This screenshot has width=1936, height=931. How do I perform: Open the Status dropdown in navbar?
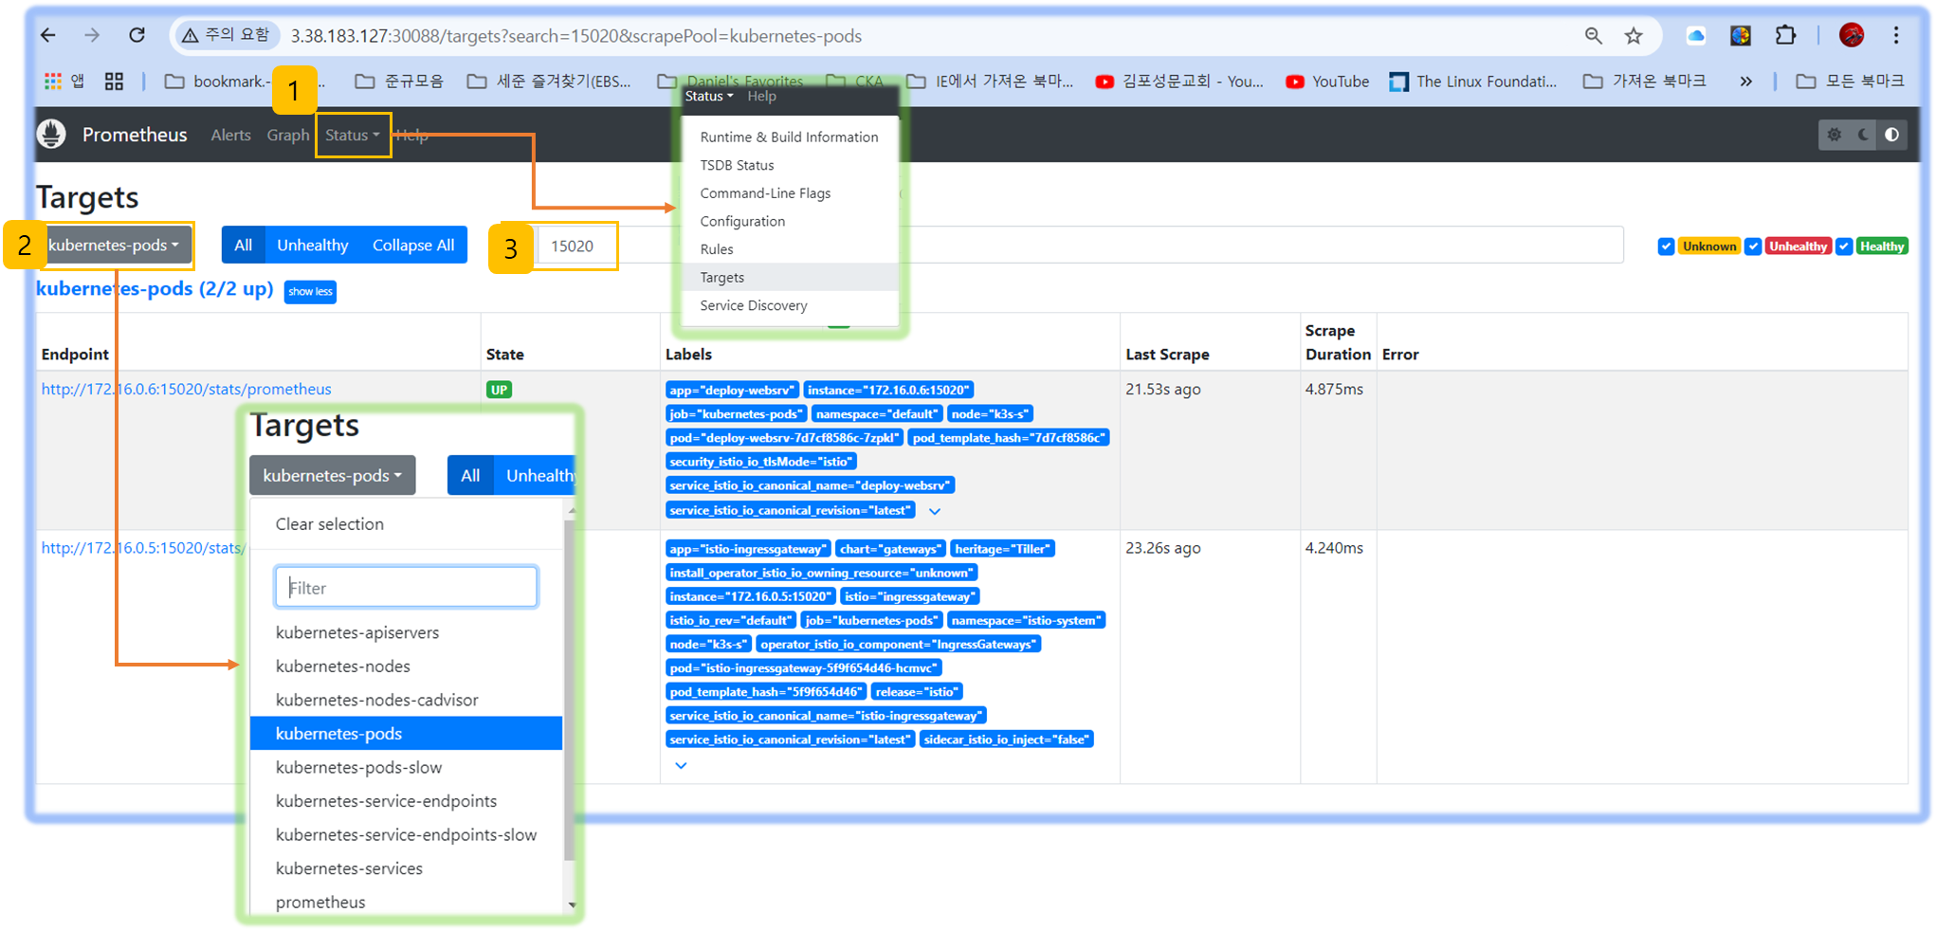click(353, 135)
